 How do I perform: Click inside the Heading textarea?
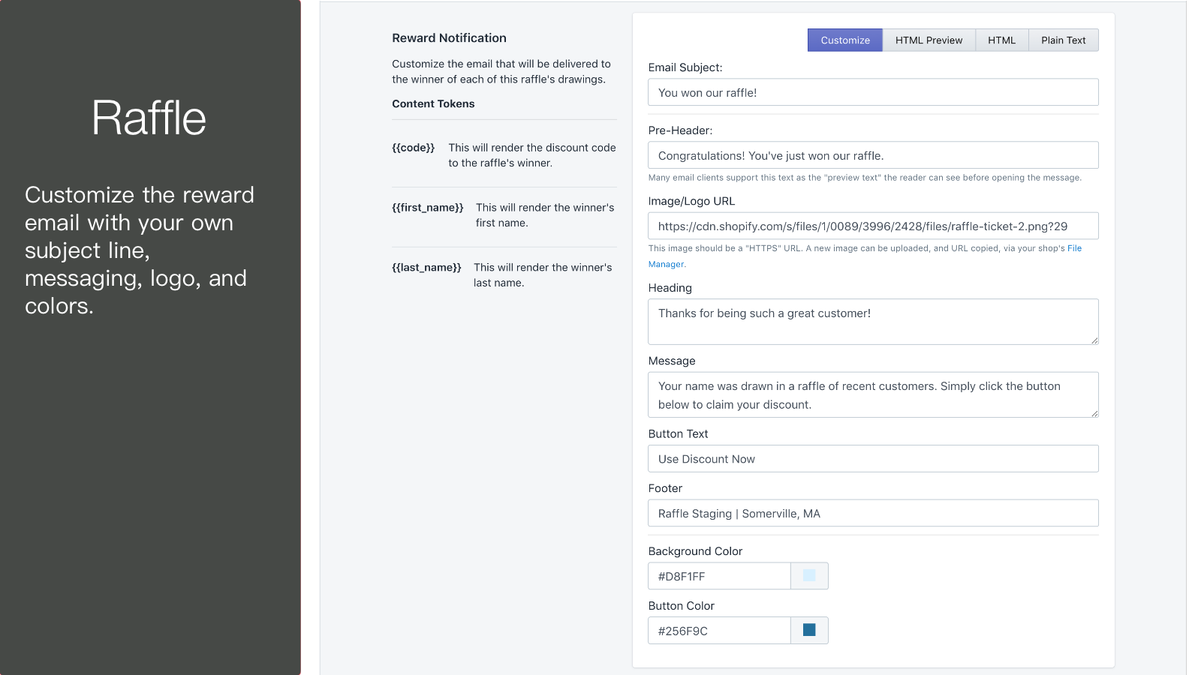coord(873,321)
